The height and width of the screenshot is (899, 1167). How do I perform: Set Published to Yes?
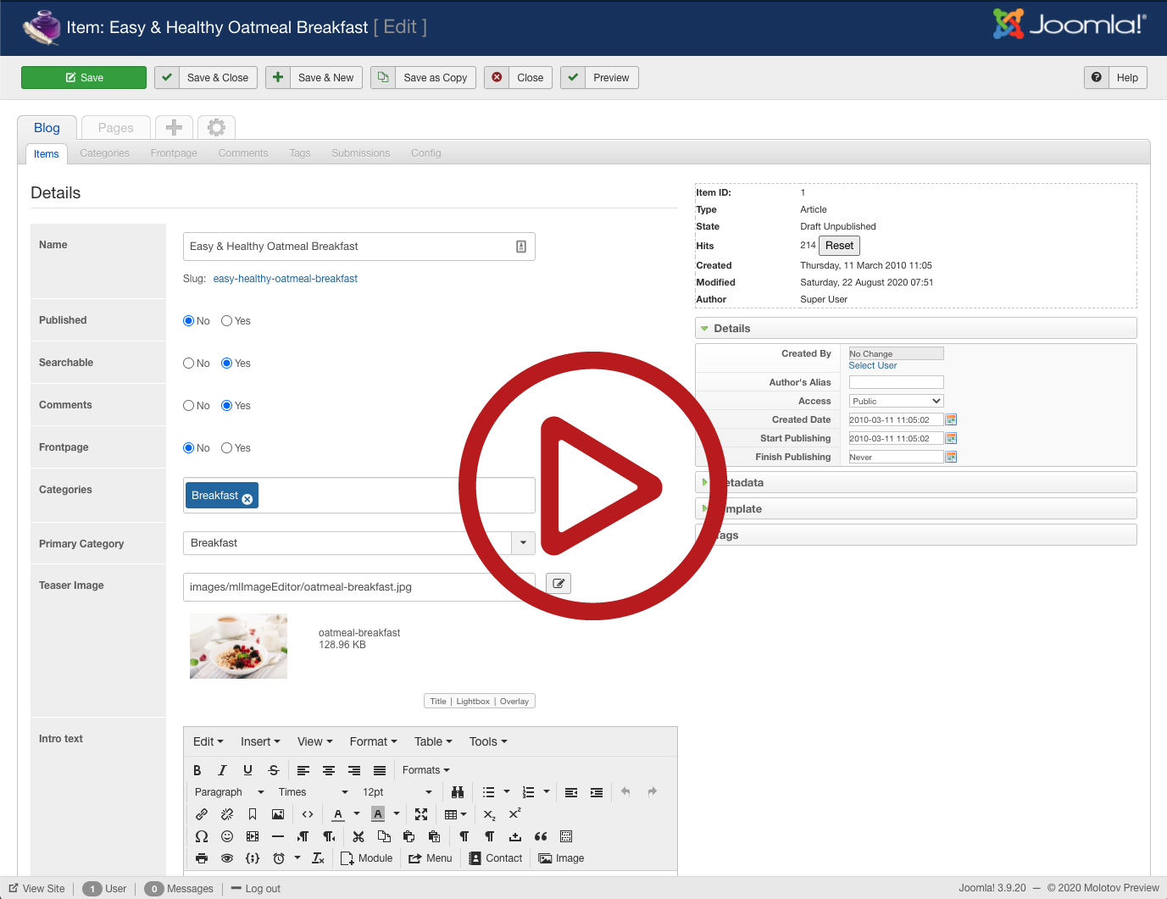[227, 321]
